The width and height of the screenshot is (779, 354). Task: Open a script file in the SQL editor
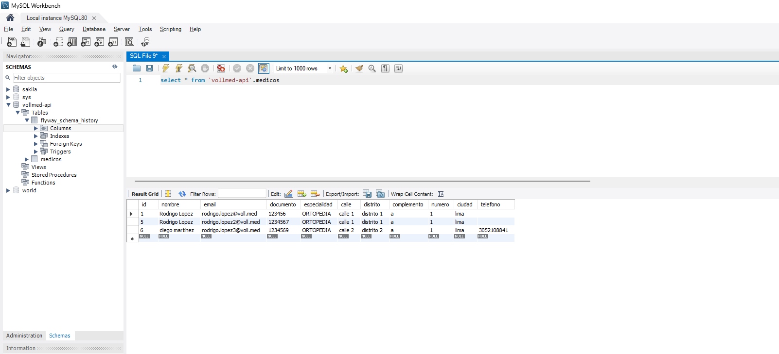[x=137, y=68]
